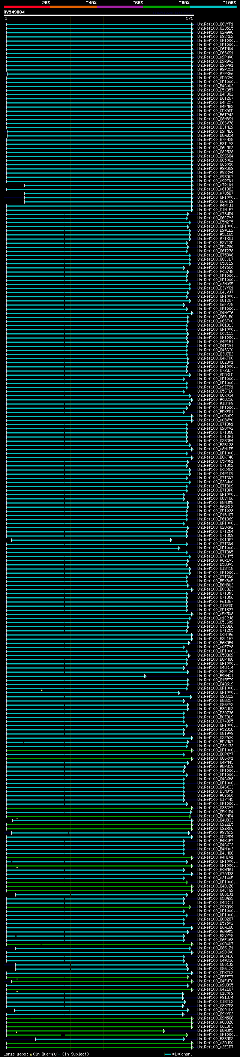The image size is (240, 1057).
Task: Click the purple ~60% identity legend segment
Action: coord(120,7)
